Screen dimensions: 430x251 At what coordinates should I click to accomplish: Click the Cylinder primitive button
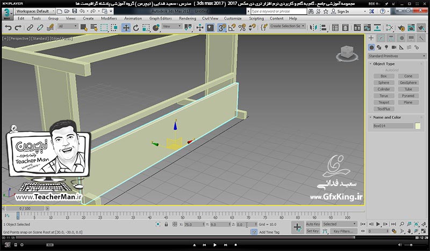pos(384,89)
